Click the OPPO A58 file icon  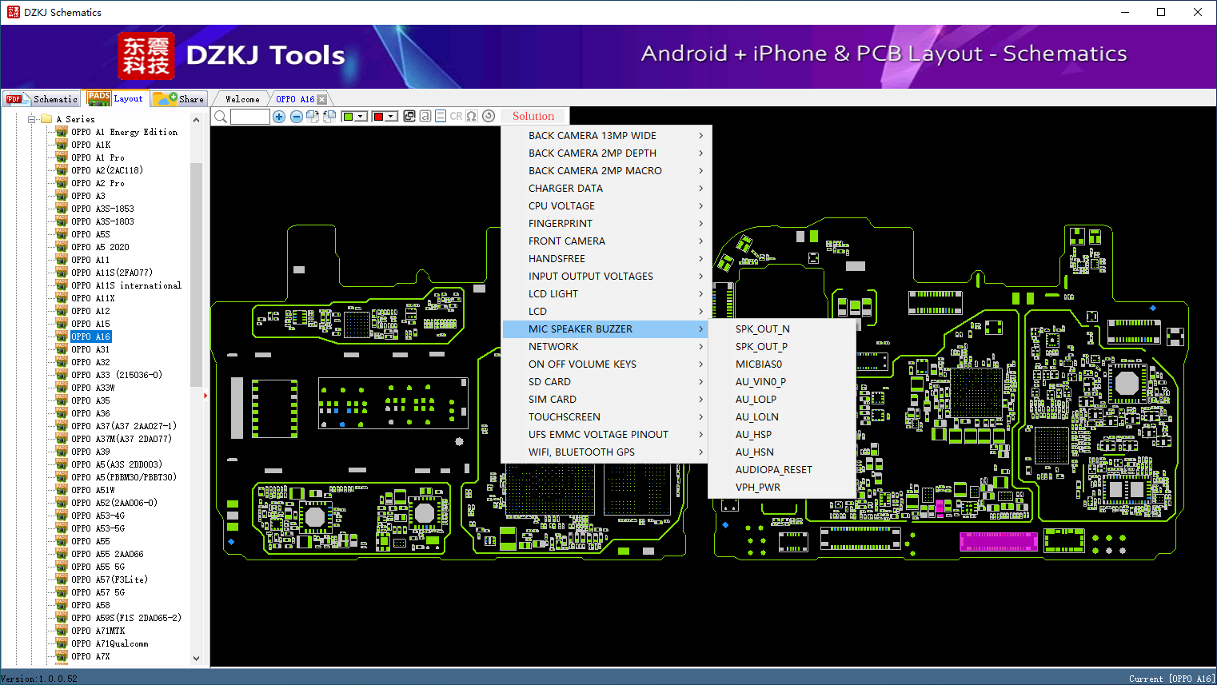[62, 605]
